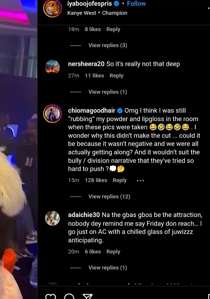Screen dimensions: 210x299
Task: Open adaichie30 profile avatar
Action: coord(52,218)
